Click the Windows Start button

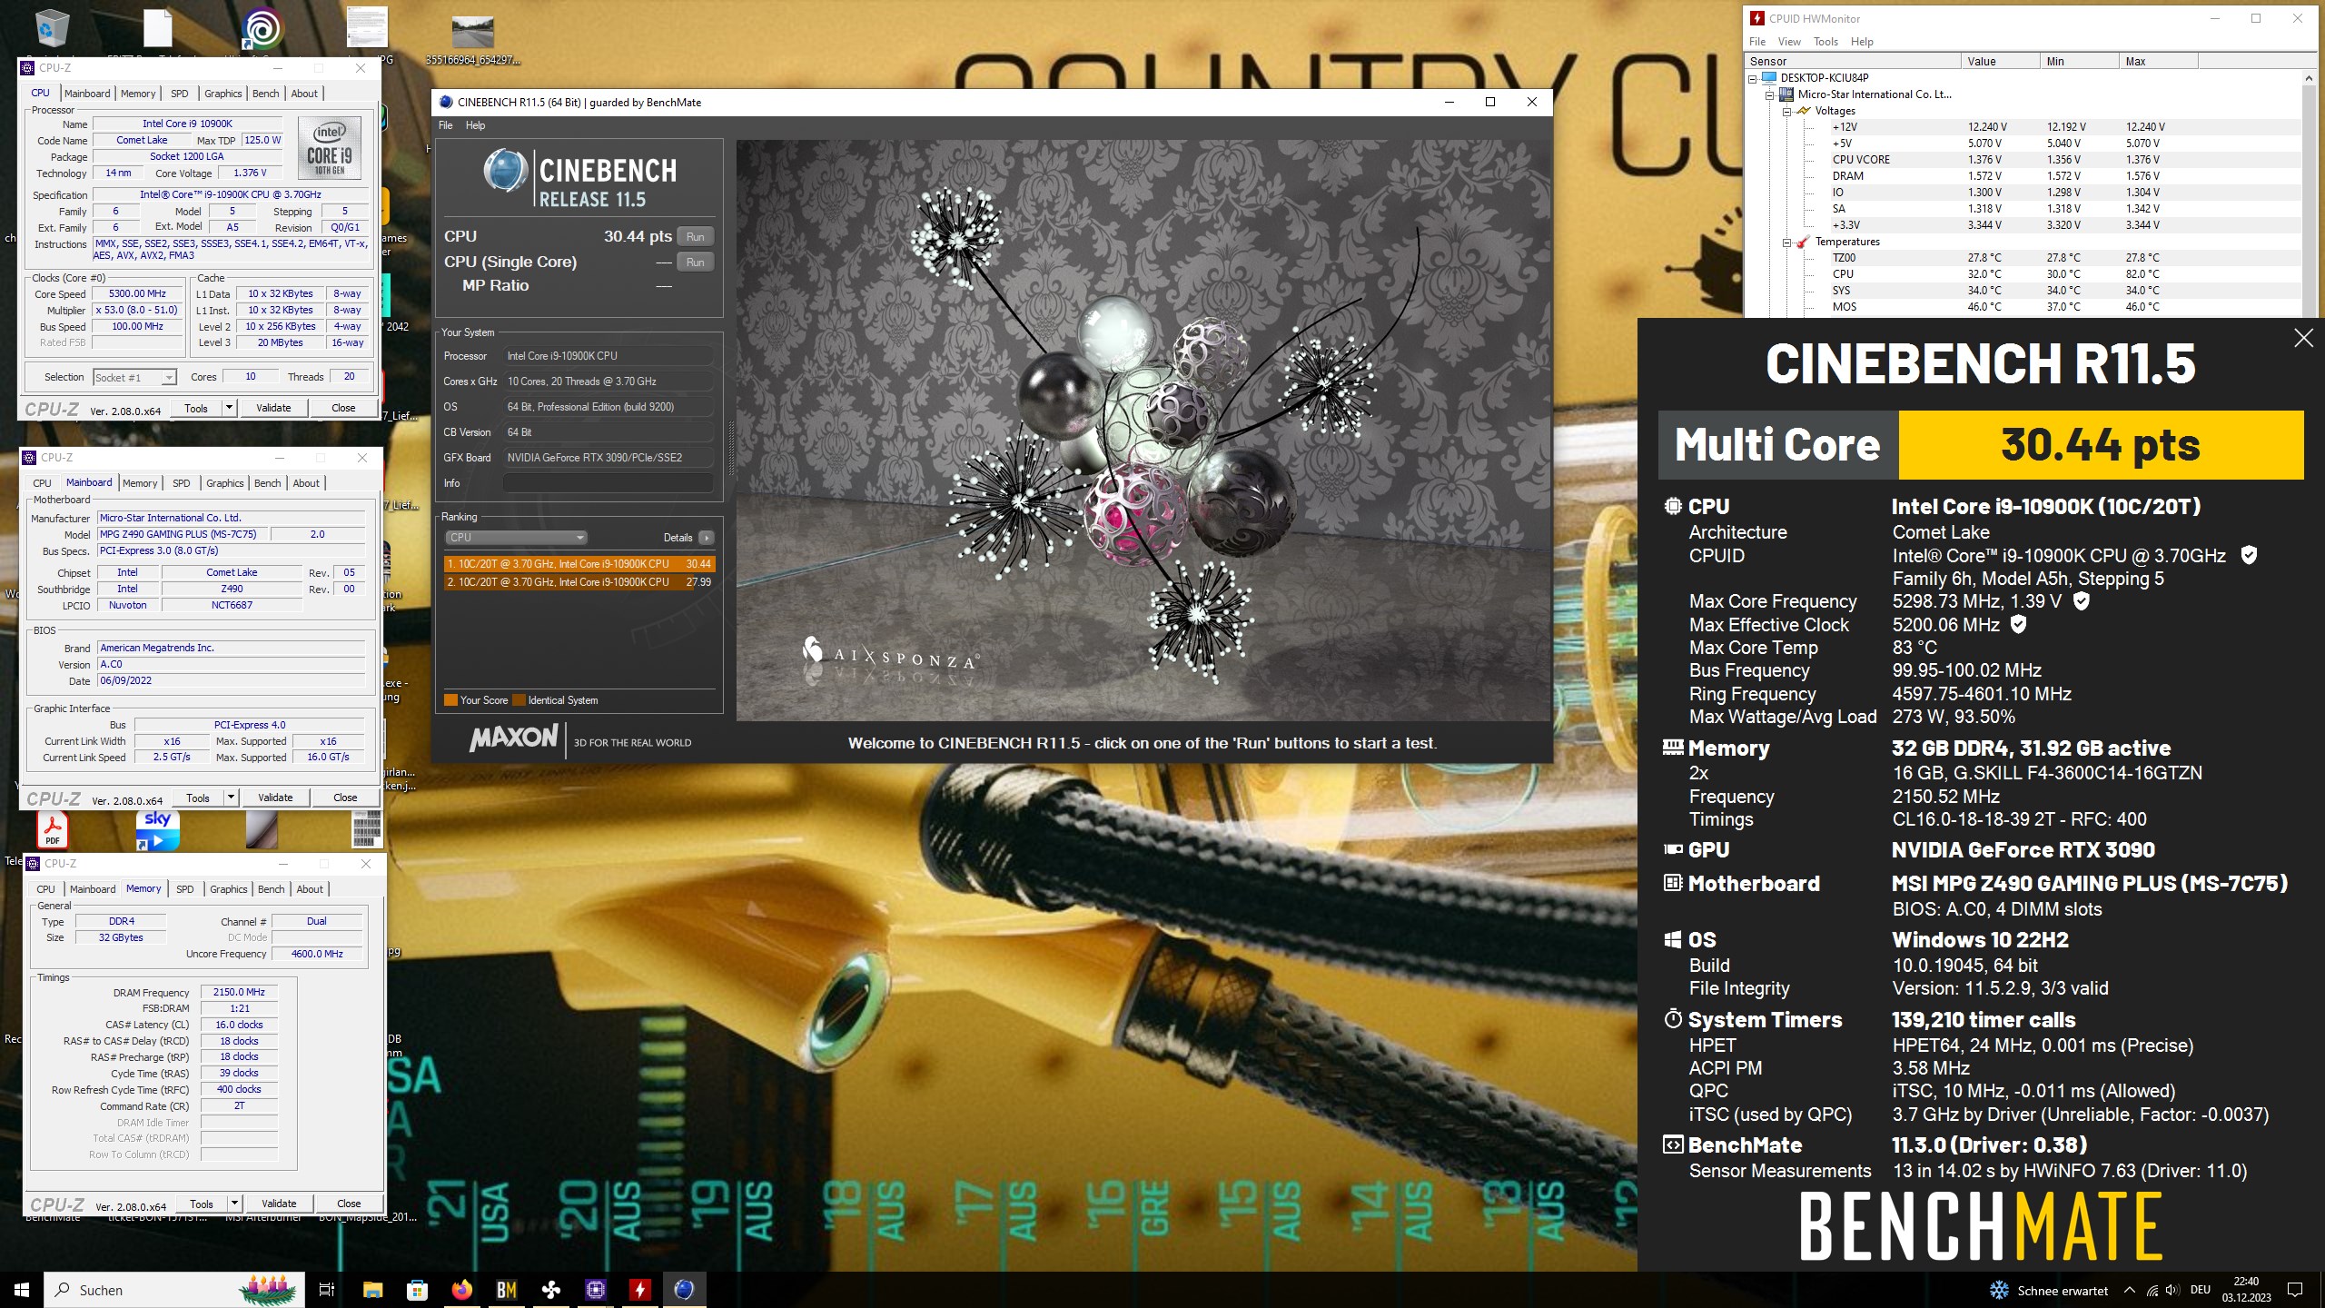point(22,1289)
